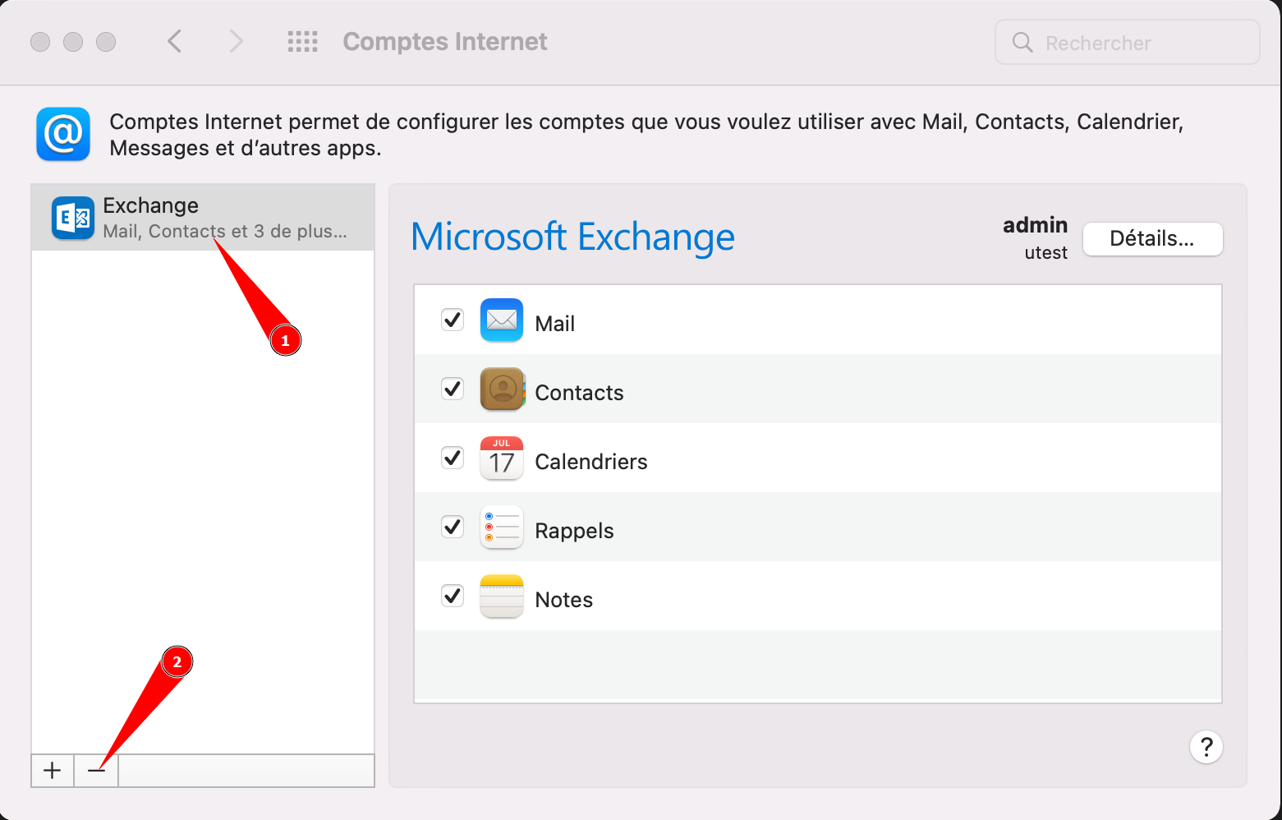Click the Calendar app icon

[x=501, y=458]
